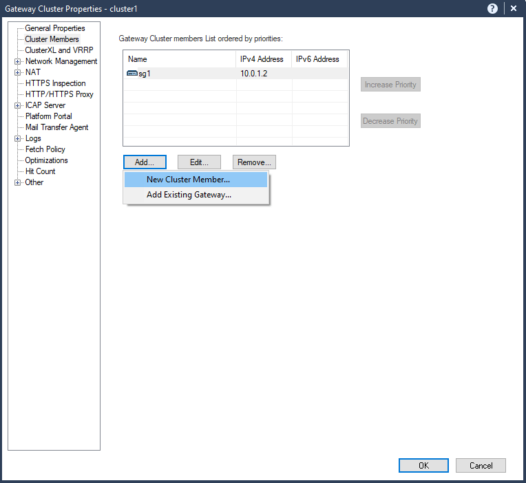Open General Properties in the tree
This screenshot has width=526, height=483.
point(55,28)
